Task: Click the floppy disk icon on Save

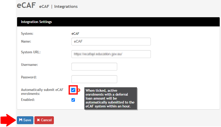Action: [20, 120]
